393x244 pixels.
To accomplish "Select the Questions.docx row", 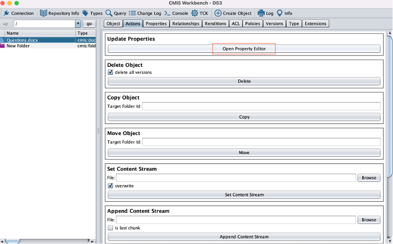I will click(48, 40).
